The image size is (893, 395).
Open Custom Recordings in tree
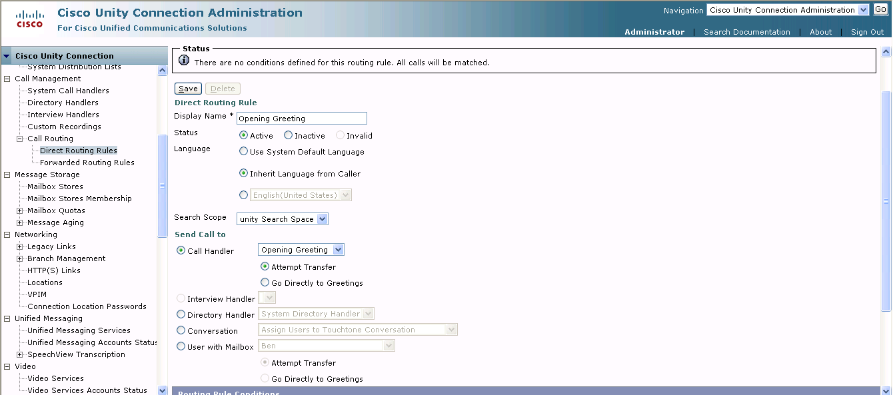point(64,127)
